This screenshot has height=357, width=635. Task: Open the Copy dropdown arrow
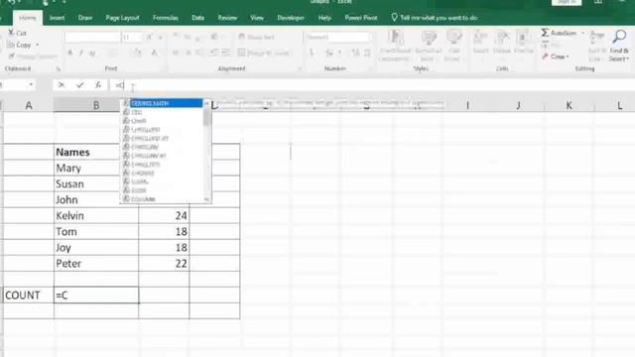(x=38, y=45)
